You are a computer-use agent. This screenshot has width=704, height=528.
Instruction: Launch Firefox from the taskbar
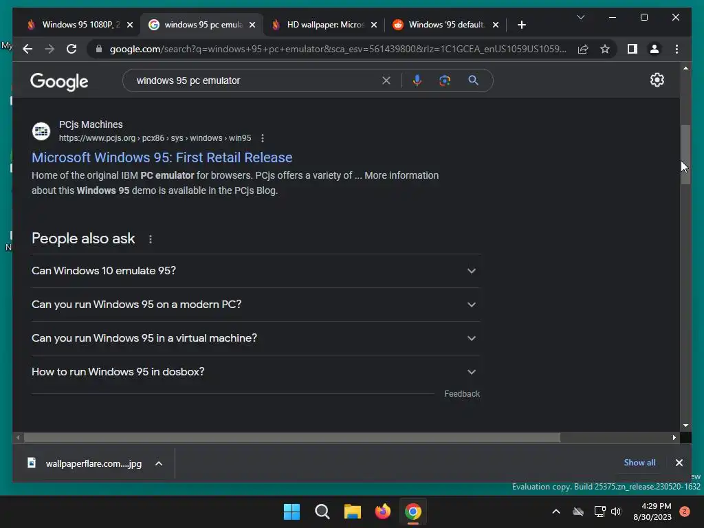pyautogui.click(x=382, y=511)
